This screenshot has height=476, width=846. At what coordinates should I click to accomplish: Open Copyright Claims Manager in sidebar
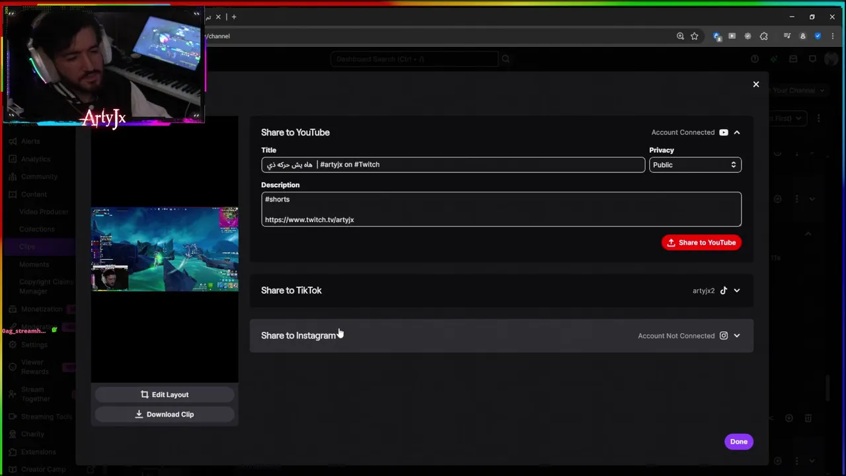tap(46, 286)
